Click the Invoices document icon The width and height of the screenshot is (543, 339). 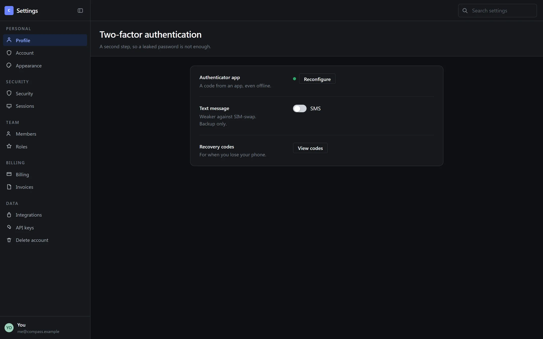[9, 187]
